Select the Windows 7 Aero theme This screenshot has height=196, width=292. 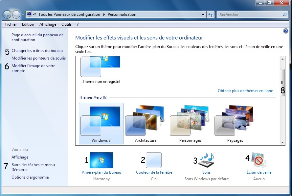click(101, 124)
